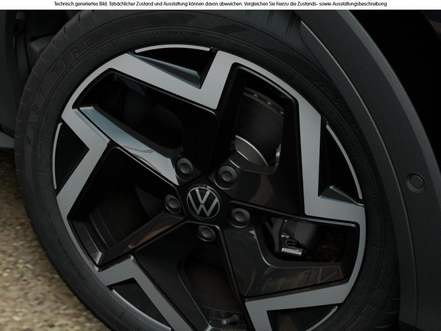Select the tire valve stem at wheel bottom
Viewport: 441px width, 331px height.
point(230,319)
